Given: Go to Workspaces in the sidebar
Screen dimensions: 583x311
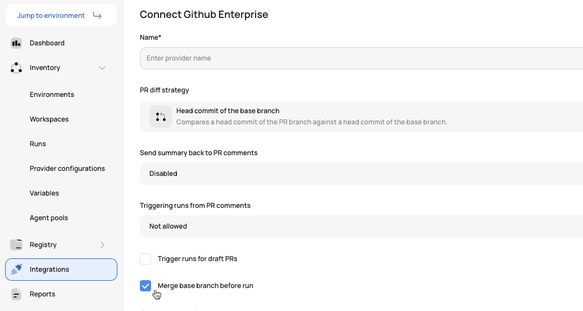Looking at the screenshot, I should tap(49, 119).
